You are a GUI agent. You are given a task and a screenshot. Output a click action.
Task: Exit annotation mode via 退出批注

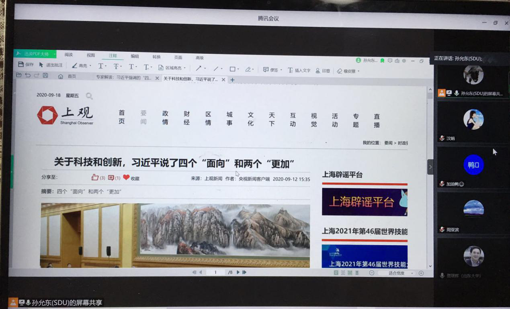click(x=51, y=65)
